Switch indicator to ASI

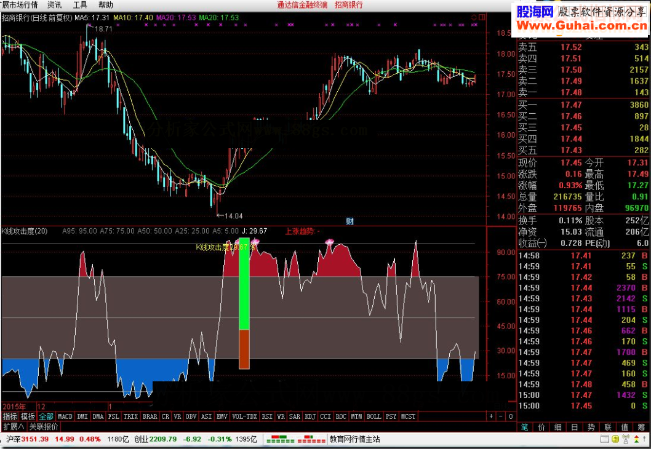tap(206, 416)
